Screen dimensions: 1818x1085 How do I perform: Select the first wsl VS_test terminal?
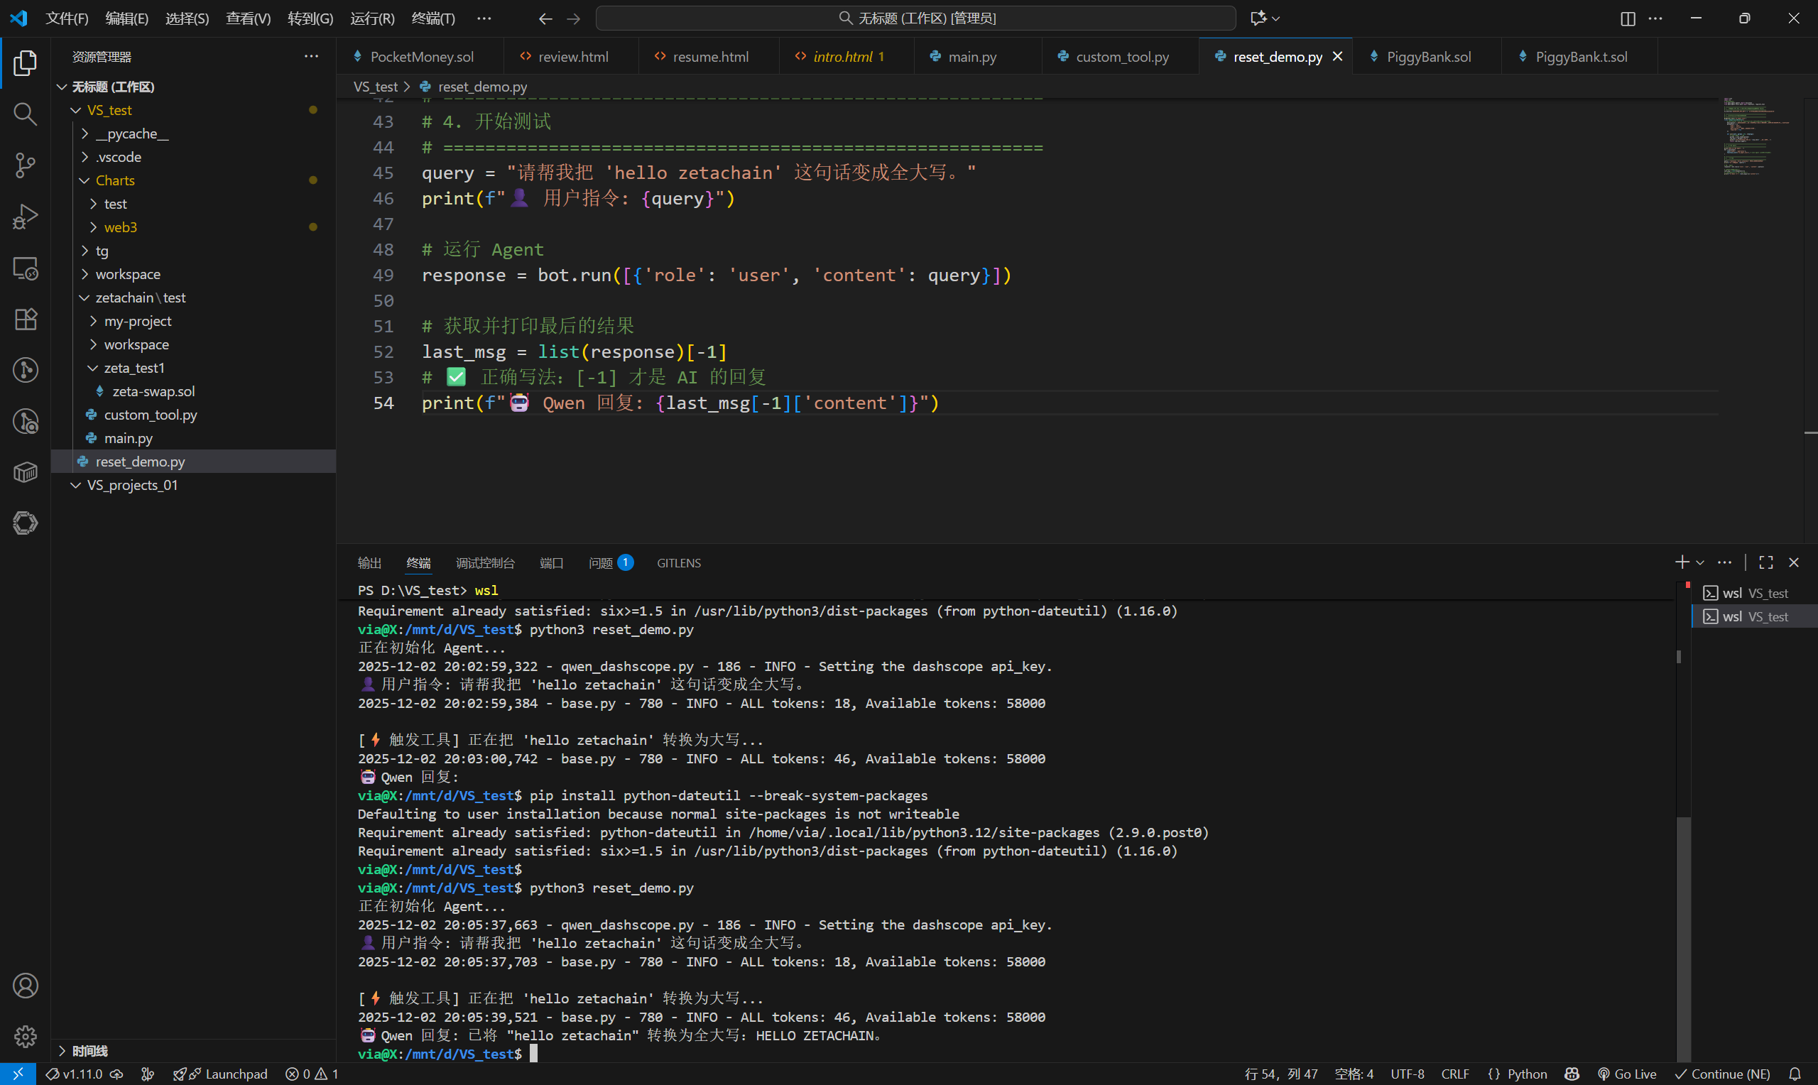click(x=1754, y=593)
